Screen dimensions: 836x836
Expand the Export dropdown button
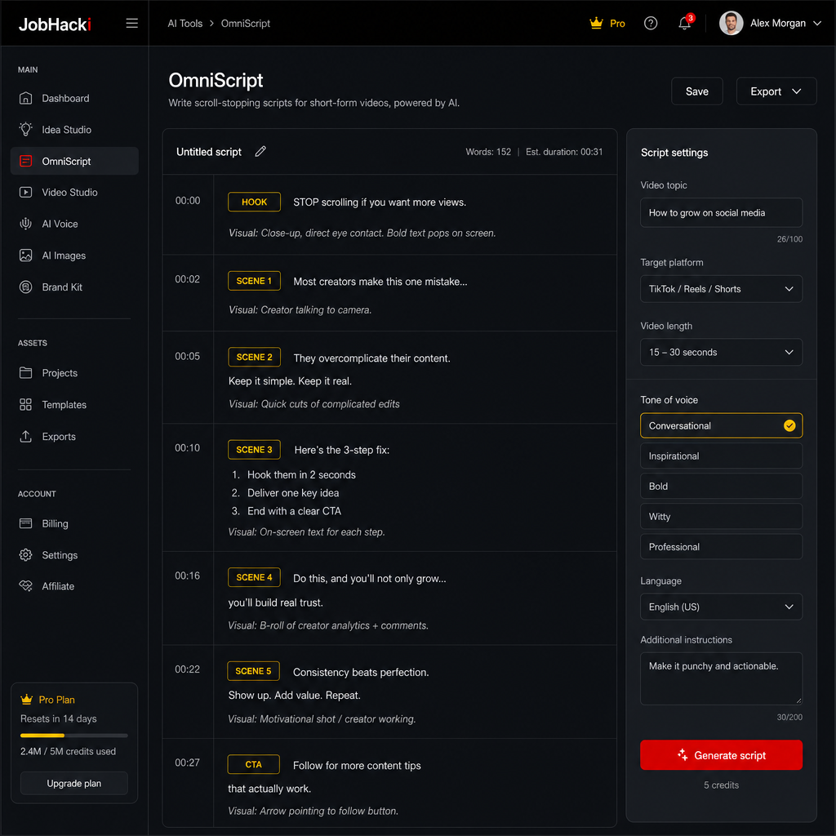click(776, 91)
